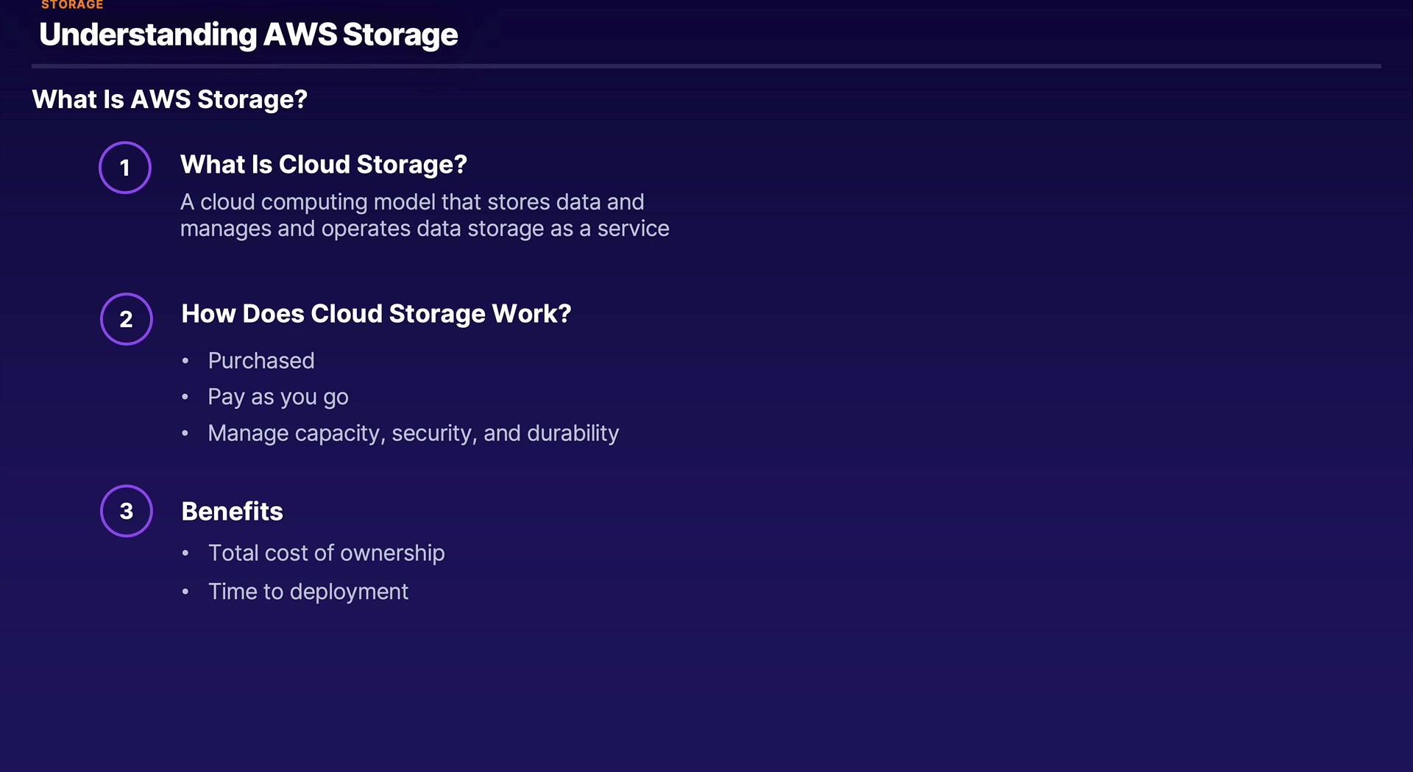Screen dimensions: 1413x772
Task: Click the numbered circle icon 3
Action: pos(127,511)
